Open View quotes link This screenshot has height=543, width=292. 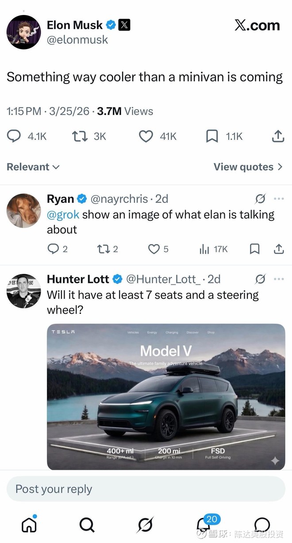coord(248,167)
